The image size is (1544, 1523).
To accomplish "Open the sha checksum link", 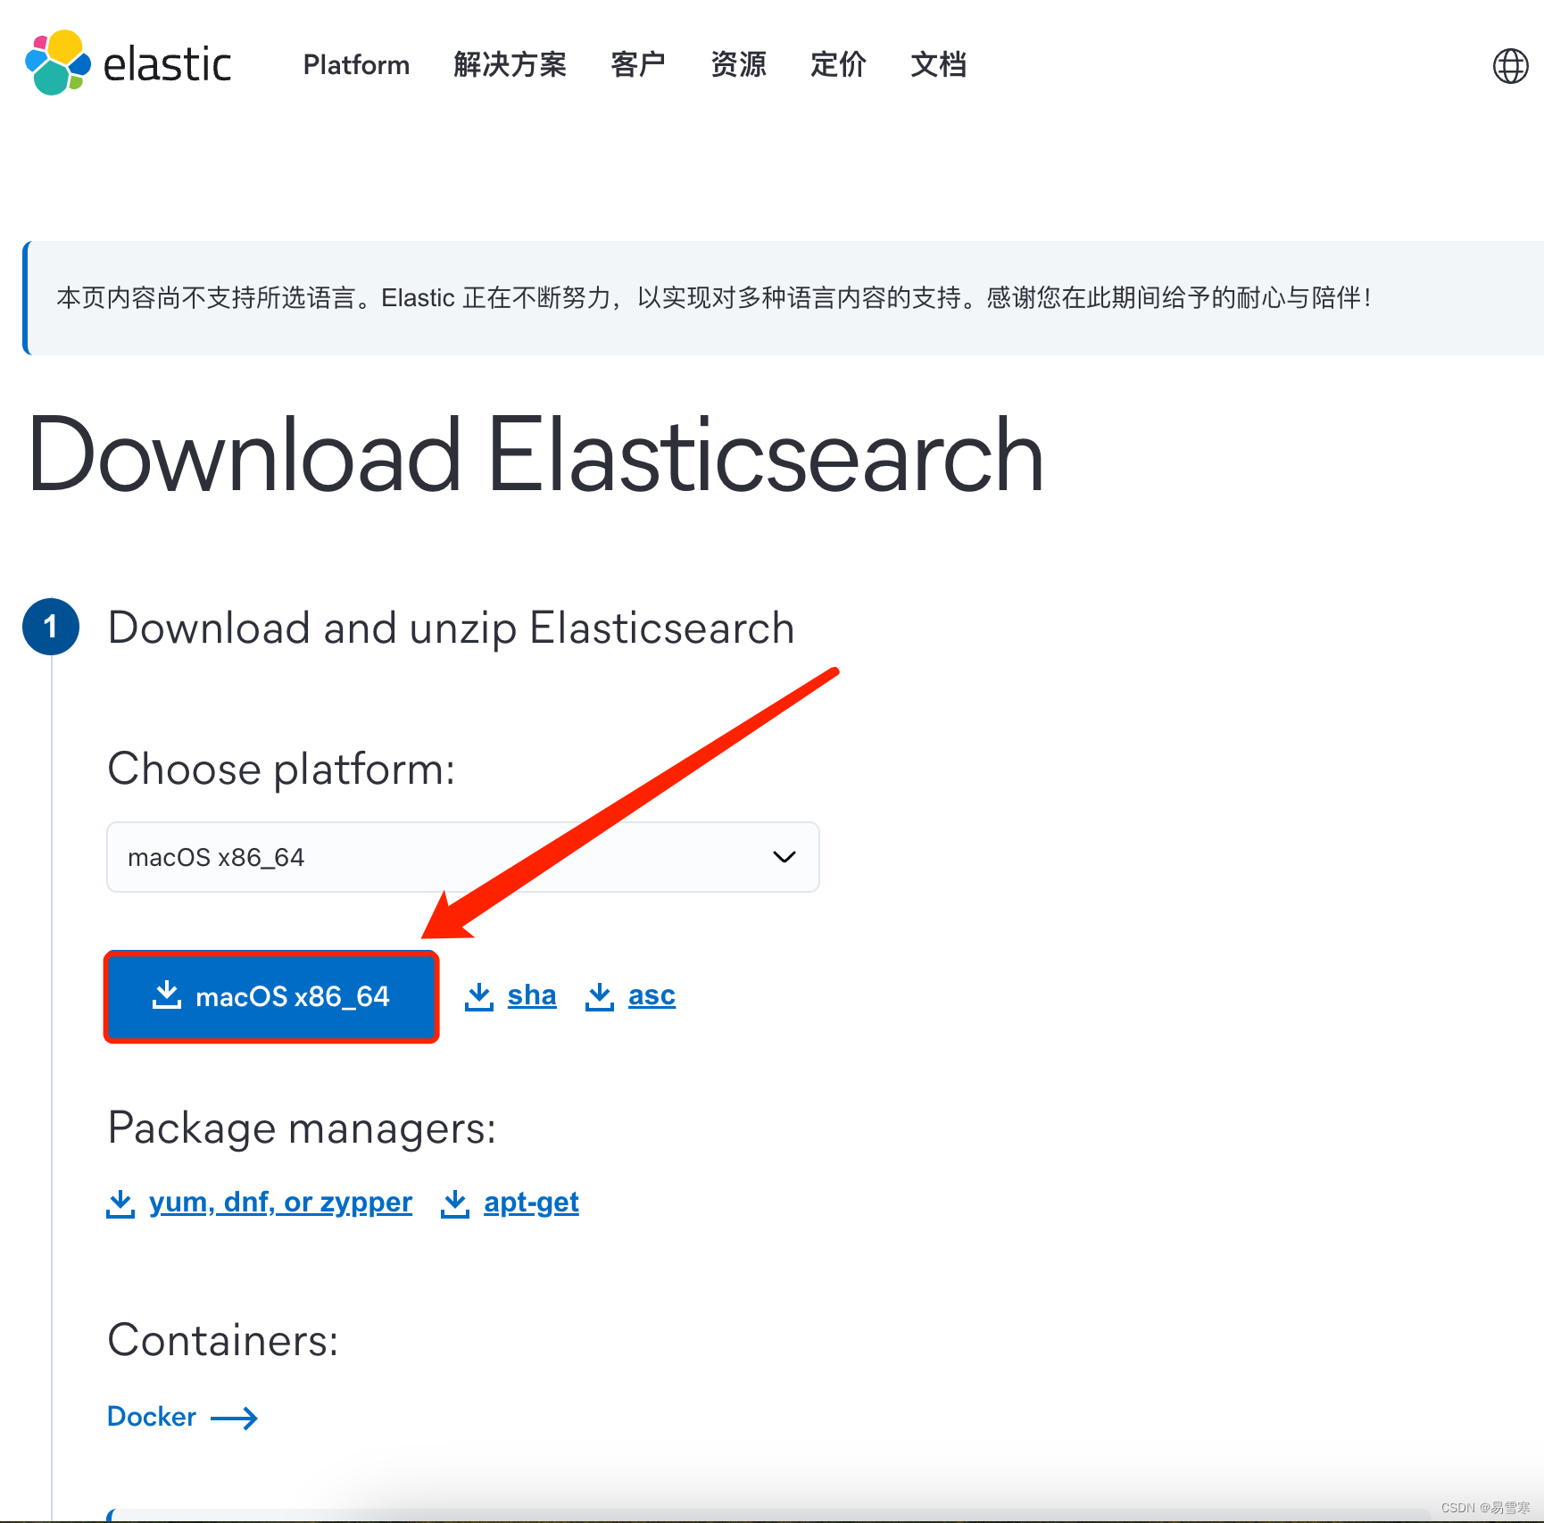I will tap(532, 995).
